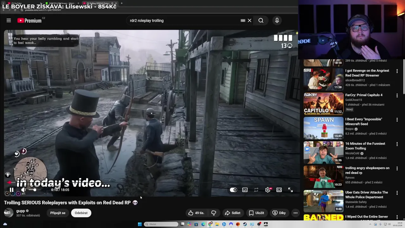405x228 pixels.
Task: Go to YouTube Premium home logo
Action: [29, 21]
